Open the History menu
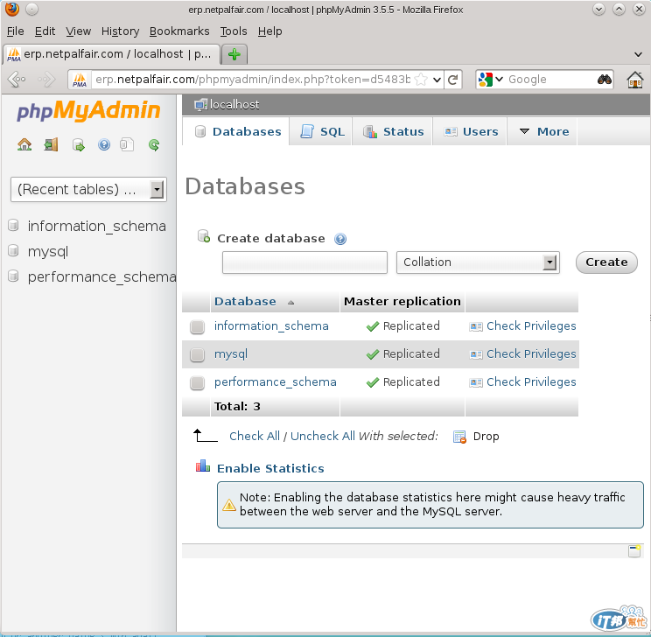This screenshot has height=637, width=651. coord(120,31)
